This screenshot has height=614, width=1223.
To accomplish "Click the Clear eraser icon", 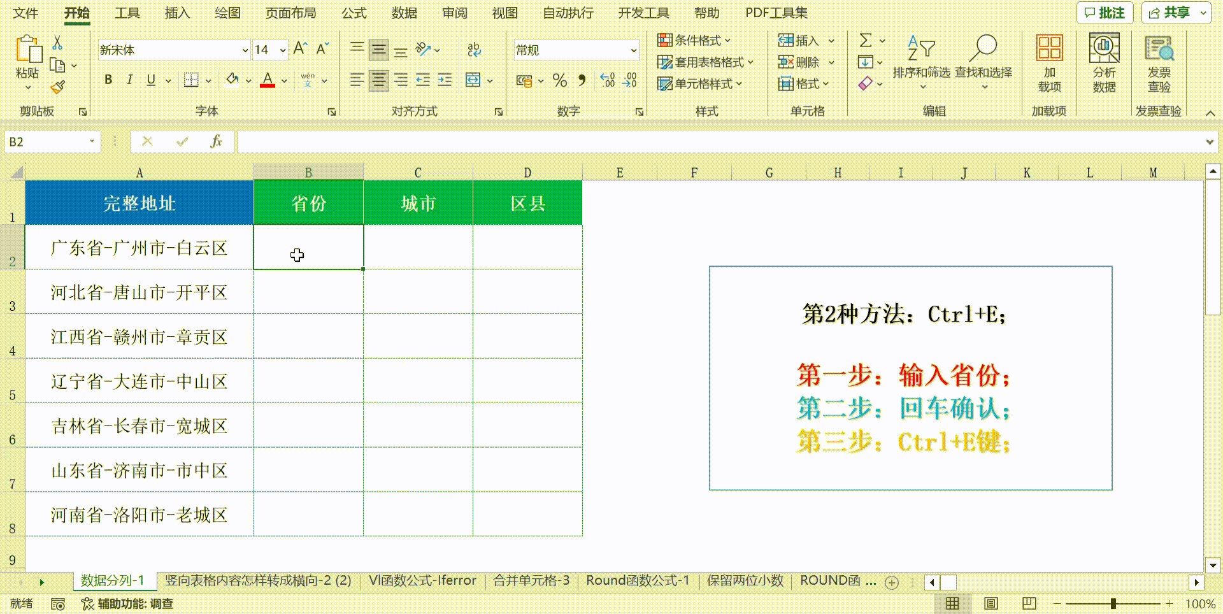I will tap(865, 83).
